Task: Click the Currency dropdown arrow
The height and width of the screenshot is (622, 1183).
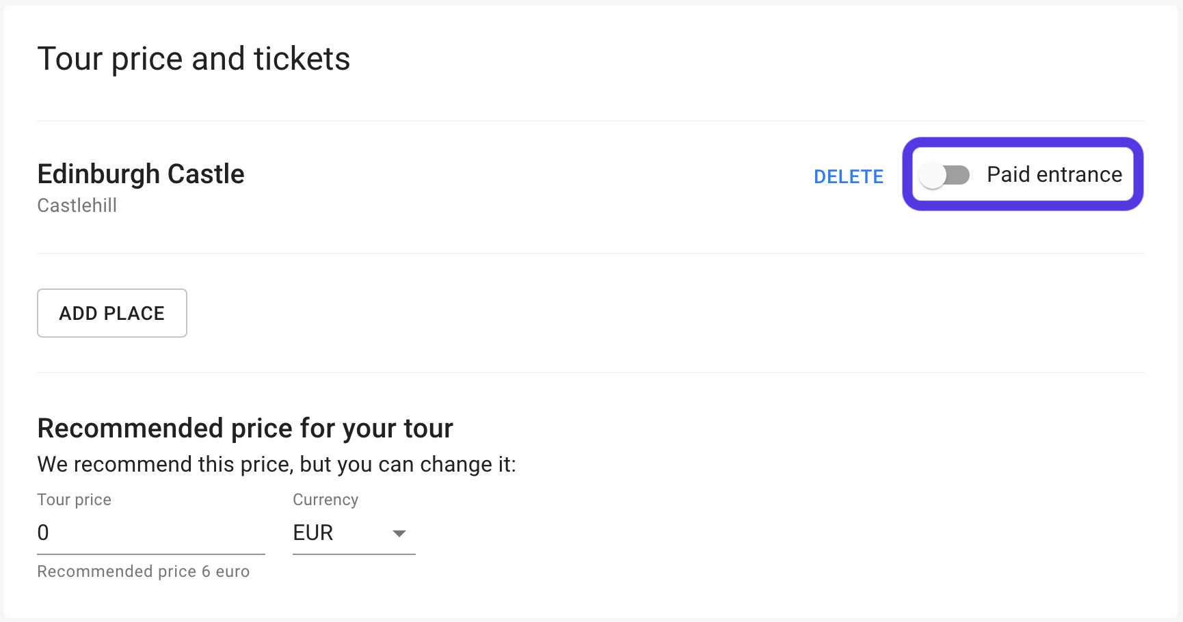Action: [x=399, y=533]
